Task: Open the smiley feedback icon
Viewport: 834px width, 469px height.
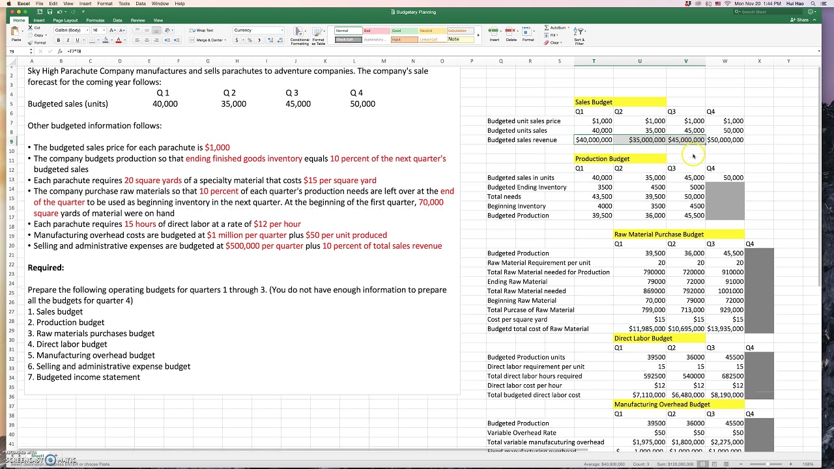Action: point(811,12)
